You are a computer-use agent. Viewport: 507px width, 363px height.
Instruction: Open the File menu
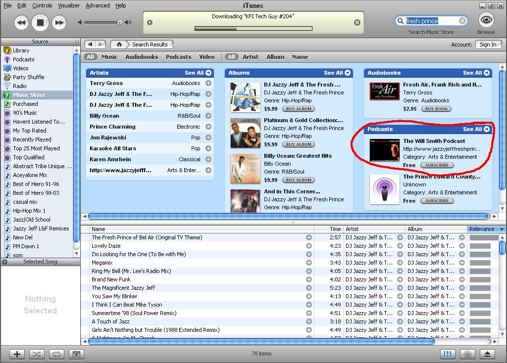(x=7, y=5)
